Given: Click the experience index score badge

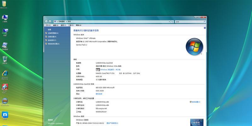Looking at the screenshot, I should (98, 70).
